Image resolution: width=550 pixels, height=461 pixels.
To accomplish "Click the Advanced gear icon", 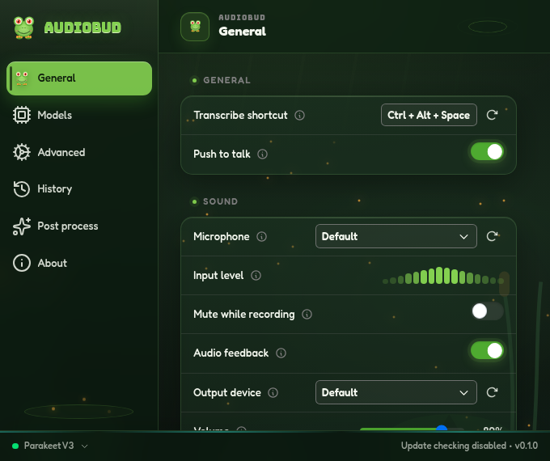I will click(x=22, y=152).
